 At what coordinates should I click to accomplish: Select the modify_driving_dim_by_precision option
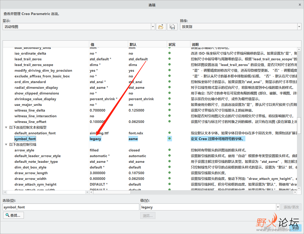pos(43,70)
